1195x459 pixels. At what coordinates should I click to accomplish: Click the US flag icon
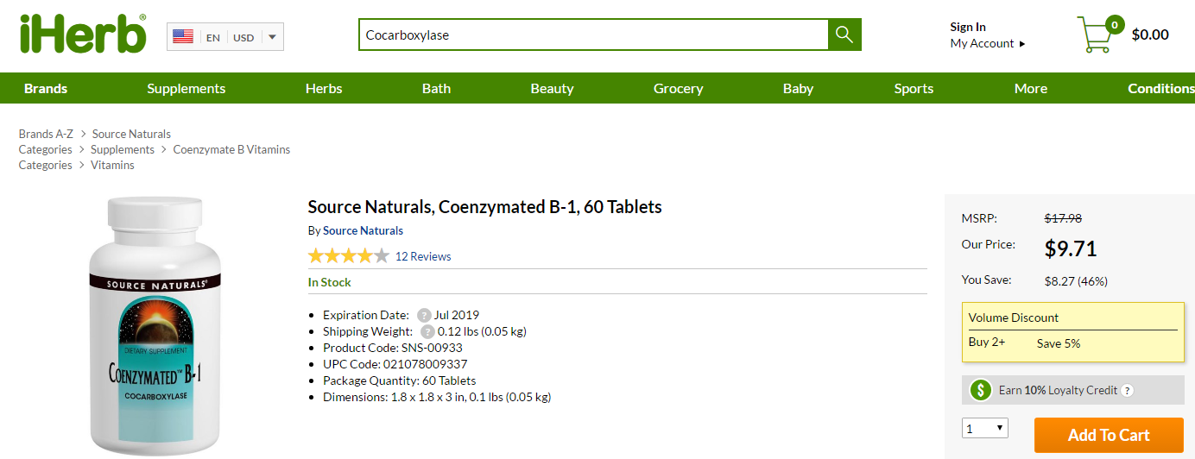183,37
